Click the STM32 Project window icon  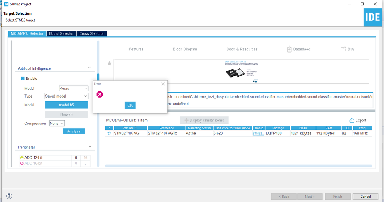coord(7,4)
